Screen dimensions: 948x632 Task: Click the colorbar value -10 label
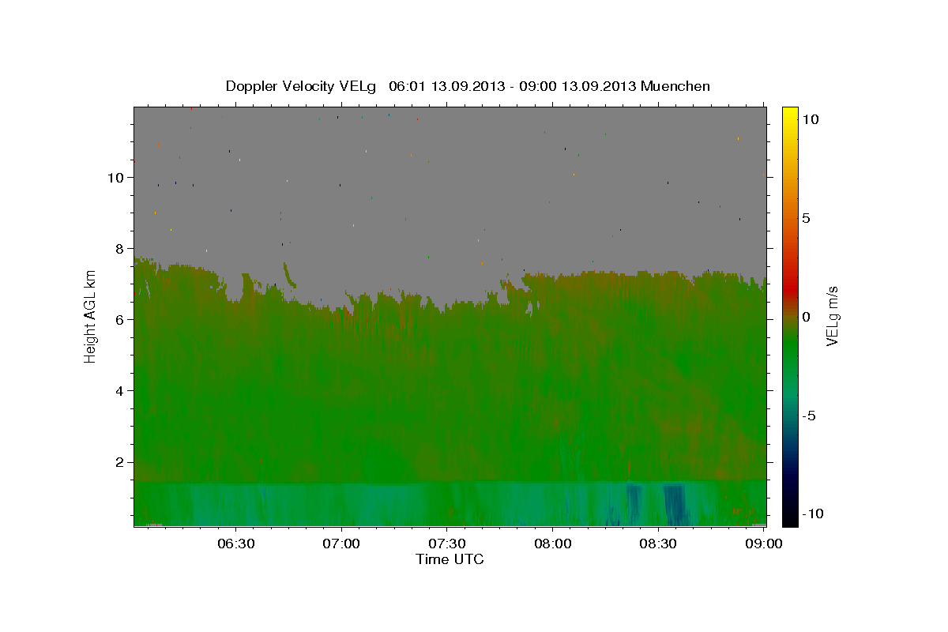[x=811, y=514]
